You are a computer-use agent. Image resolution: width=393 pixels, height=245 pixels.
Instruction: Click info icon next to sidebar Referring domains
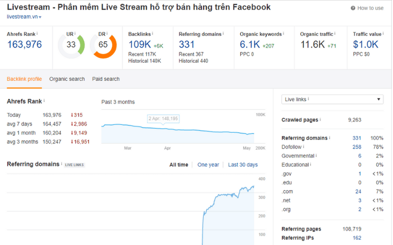pyautogui.click(x=330, y=137)
